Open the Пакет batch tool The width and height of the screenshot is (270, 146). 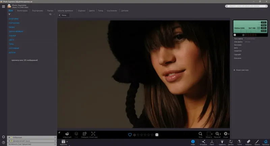click(x=212, y=142)
